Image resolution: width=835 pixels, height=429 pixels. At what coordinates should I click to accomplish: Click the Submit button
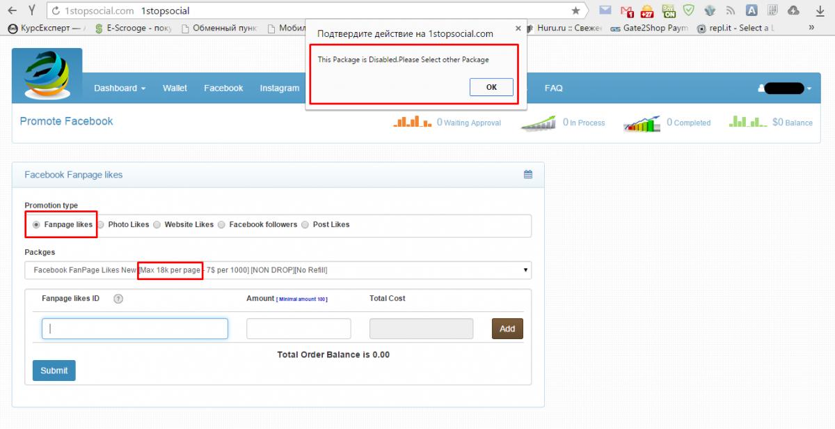coord(54,370)
